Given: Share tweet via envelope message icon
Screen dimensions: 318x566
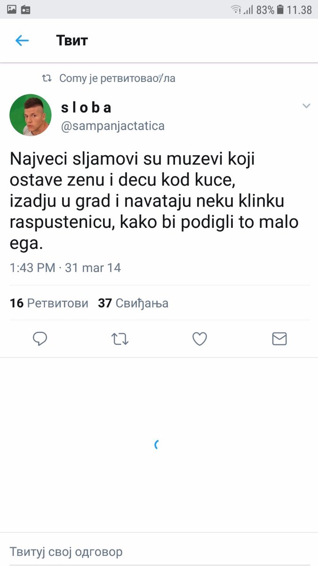Looking at the screenshot, I should pyautogui.click(x=279, y=339).
